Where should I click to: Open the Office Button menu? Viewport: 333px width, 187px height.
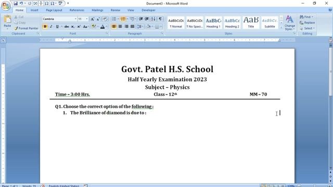(x=6, y=6)
